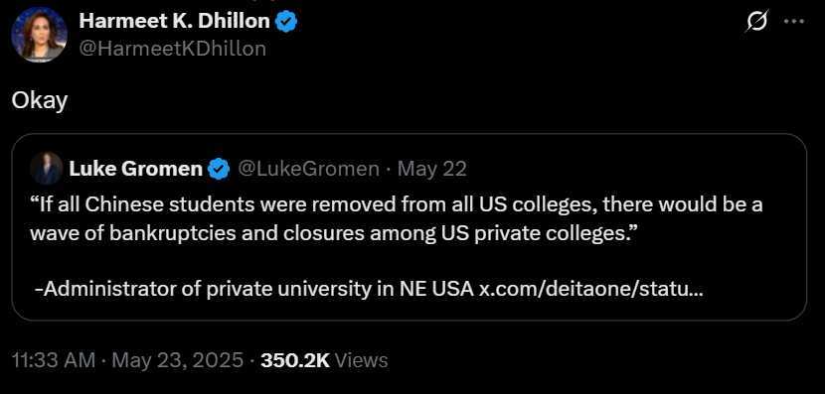825x394 pixels.
Task: Click the "Okay" post text
Action: [40, 101]
